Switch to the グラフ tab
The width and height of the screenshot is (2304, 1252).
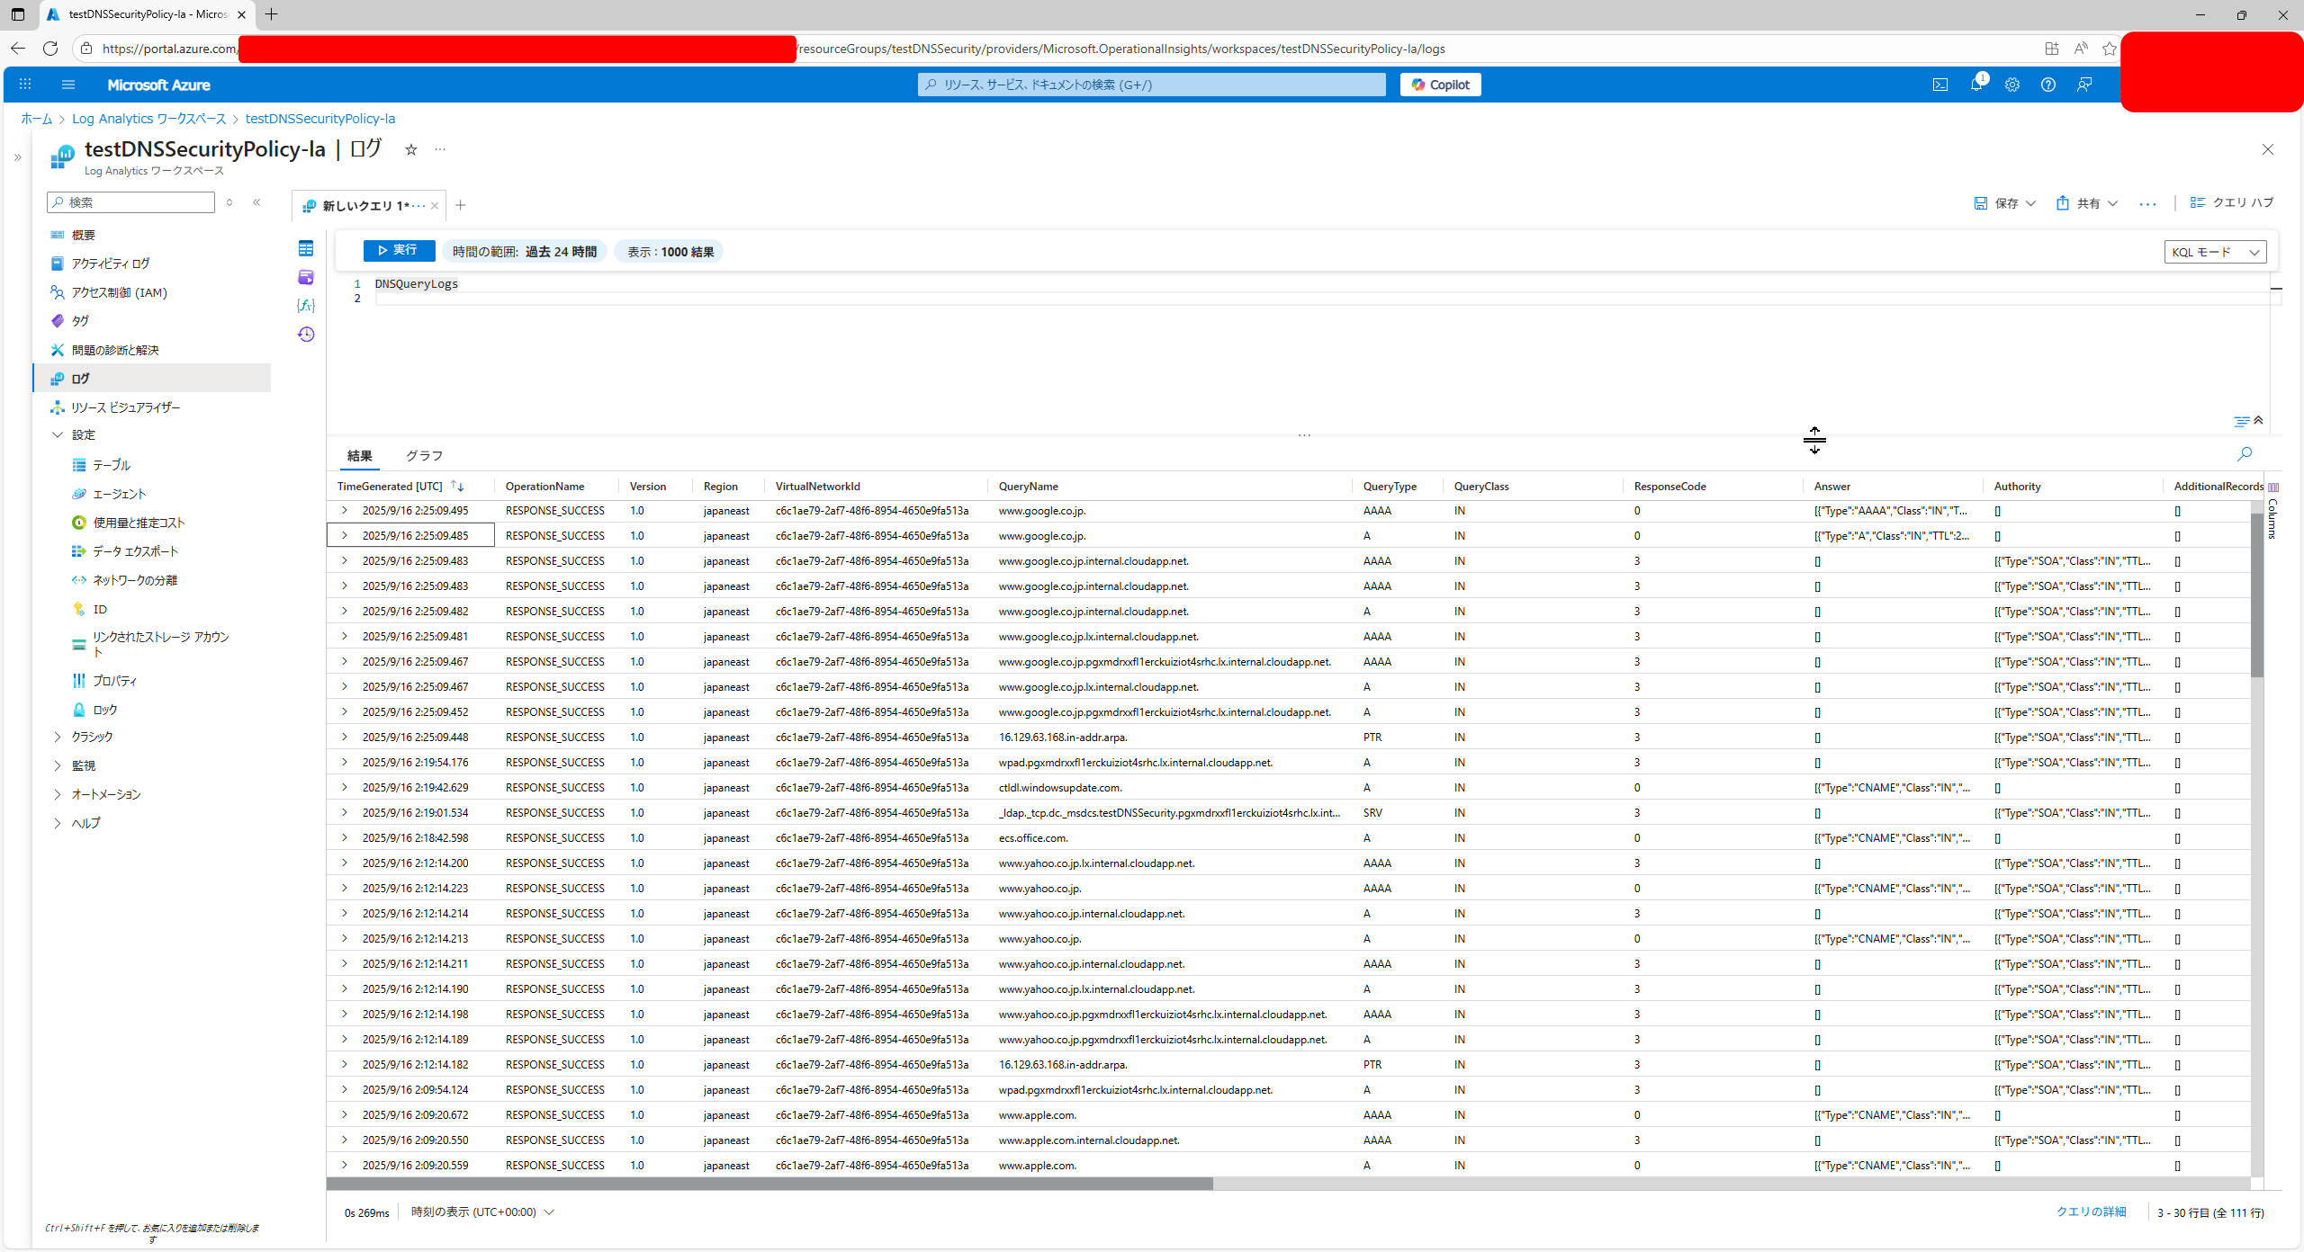coord(424,456)
